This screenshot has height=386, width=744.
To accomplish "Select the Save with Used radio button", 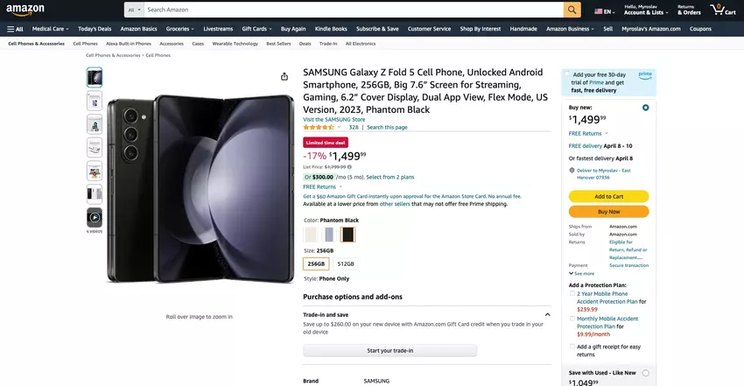I will [645, 373].
